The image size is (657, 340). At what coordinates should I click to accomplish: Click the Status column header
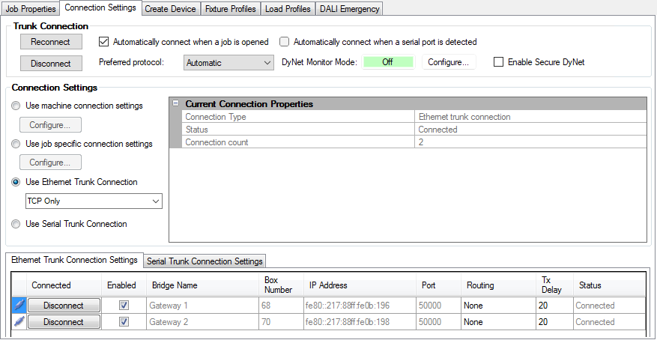pos(609,285)
